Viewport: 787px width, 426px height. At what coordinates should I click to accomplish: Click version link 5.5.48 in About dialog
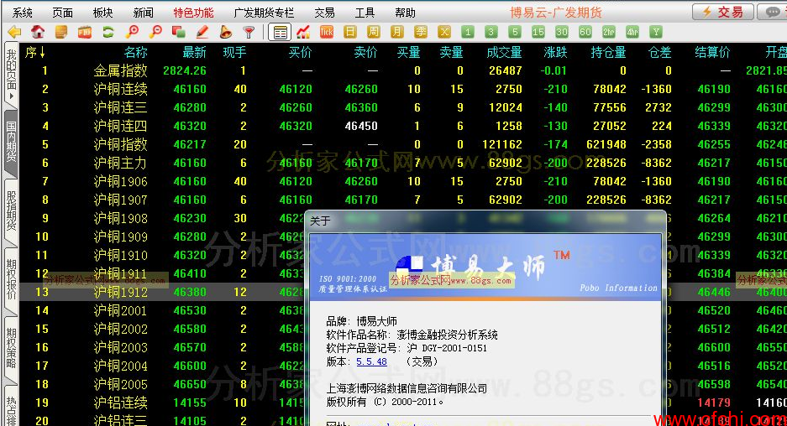tap(371, 361)
